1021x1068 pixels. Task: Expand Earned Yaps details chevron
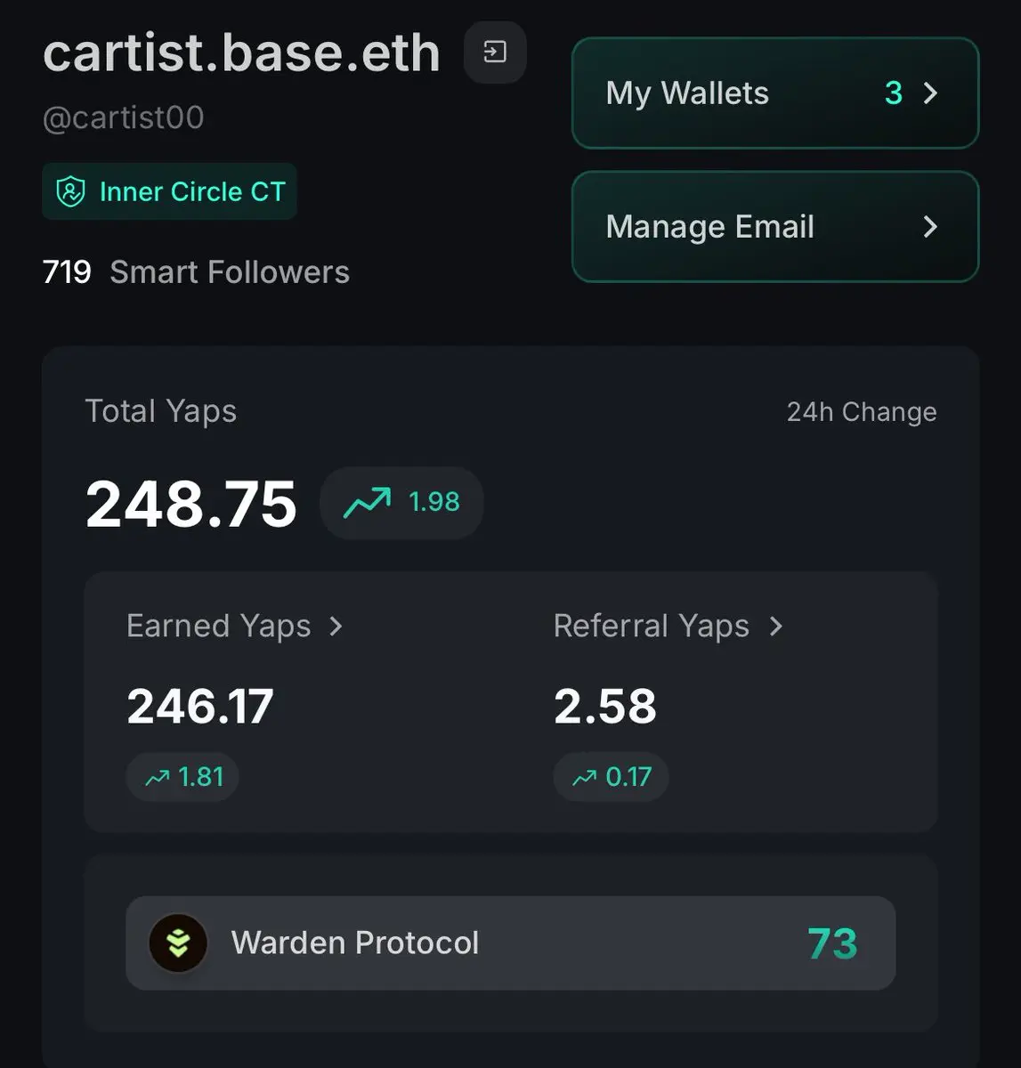[x=336, y=627]
